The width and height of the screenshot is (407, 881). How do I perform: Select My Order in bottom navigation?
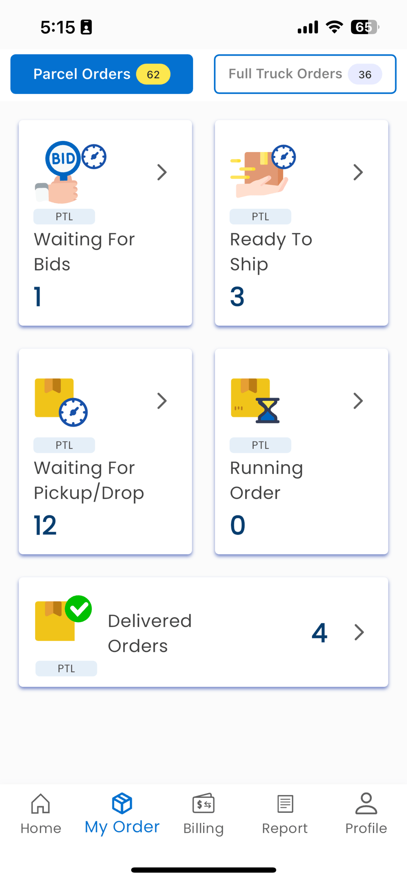coord(122,814)
